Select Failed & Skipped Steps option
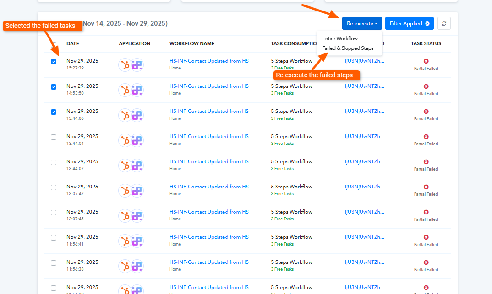492x294 pixels. coord(348,48)
